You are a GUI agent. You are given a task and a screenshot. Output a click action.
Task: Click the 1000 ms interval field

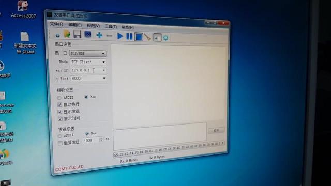(91, 141)
